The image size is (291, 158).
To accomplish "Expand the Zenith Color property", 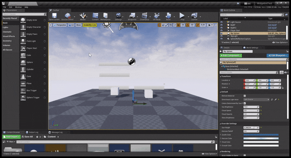I will [x=220, y=135].
